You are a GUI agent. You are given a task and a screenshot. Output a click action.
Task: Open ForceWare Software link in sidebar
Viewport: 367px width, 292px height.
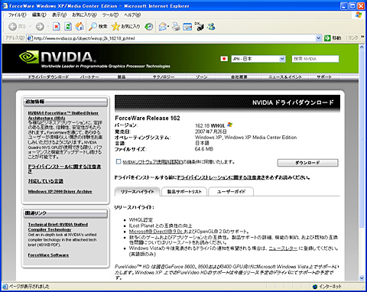(48, 255)
